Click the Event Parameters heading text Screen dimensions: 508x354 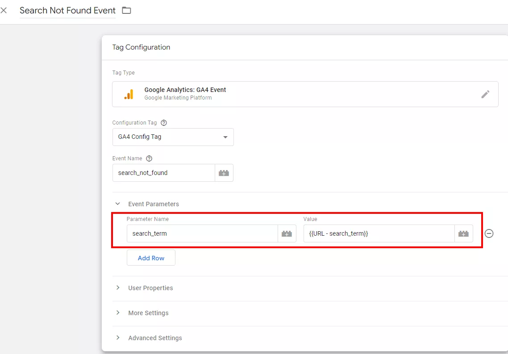(154, 204)
